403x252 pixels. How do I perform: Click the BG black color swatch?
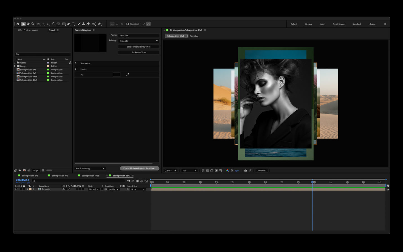coord(117,75)
